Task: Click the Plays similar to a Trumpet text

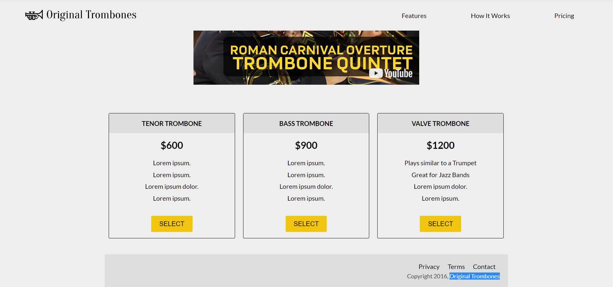Action: [440, 163]
